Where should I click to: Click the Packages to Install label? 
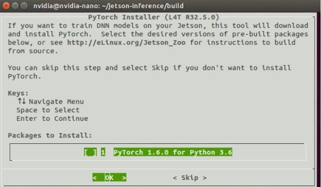pyautogui.click(x=50, y=135)
